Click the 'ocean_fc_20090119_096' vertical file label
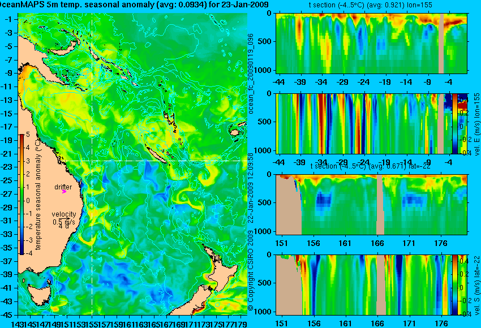This screenshot has height=328, width=481. point(251,73)
